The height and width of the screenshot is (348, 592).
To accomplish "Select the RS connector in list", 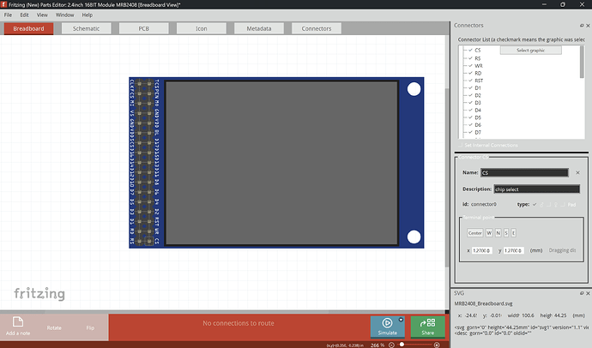I will click(478, 58).
